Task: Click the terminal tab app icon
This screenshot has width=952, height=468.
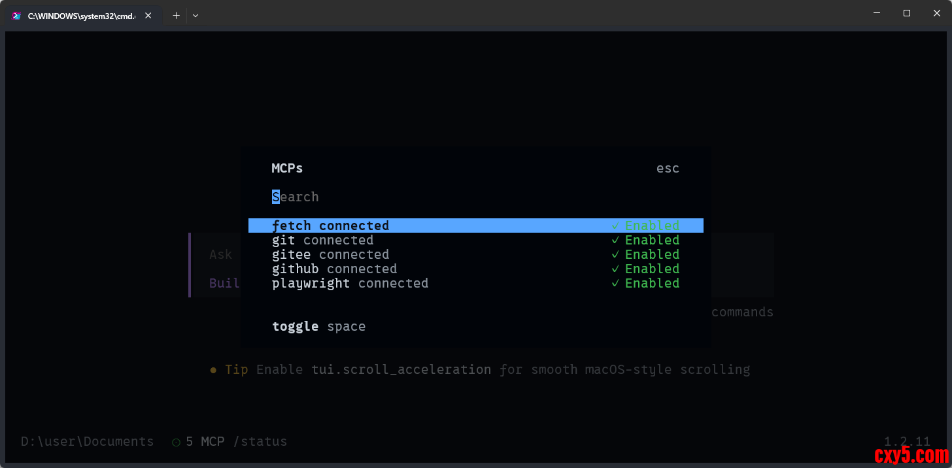Action: coord(16,15)
